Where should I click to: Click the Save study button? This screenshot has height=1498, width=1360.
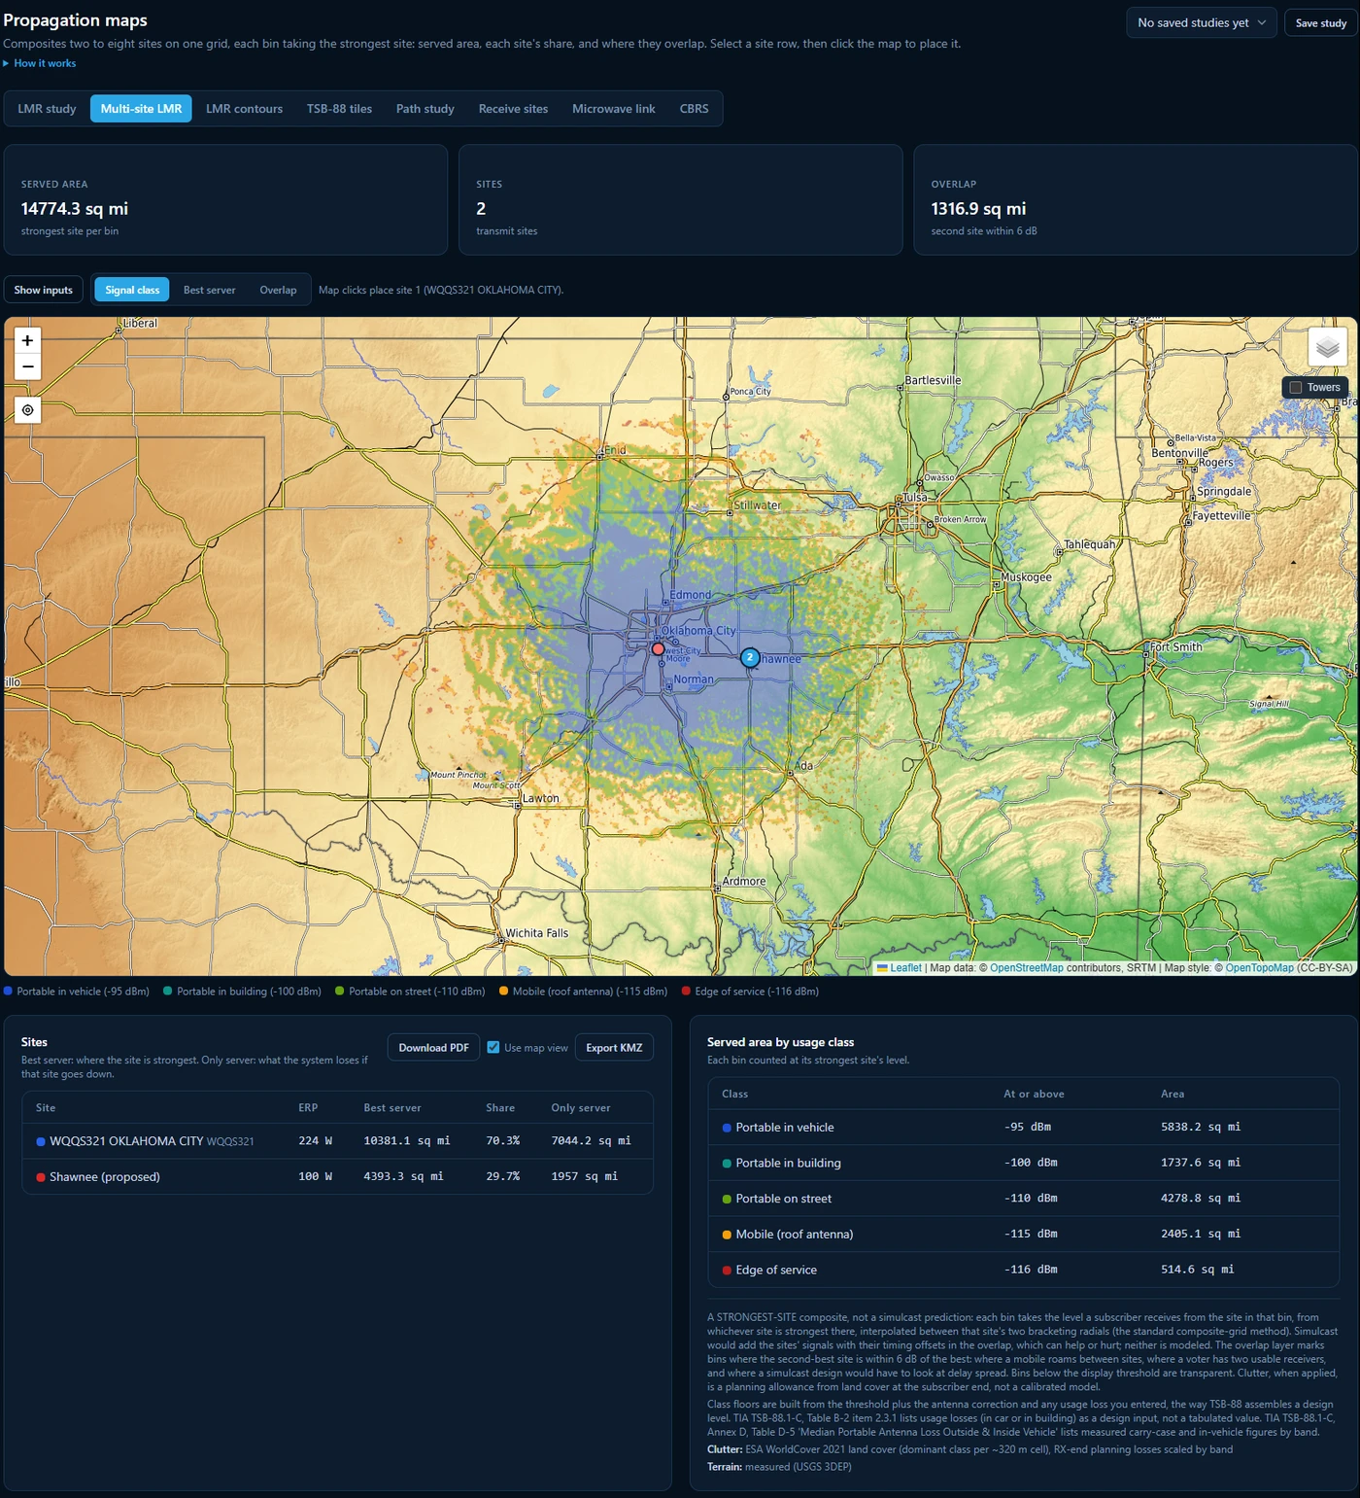1321,22
